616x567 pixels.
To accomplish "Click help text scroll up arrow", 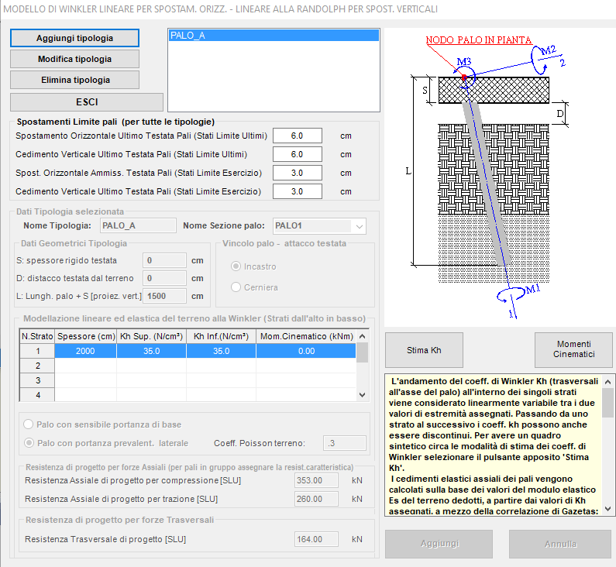I will tap(607, 382).
